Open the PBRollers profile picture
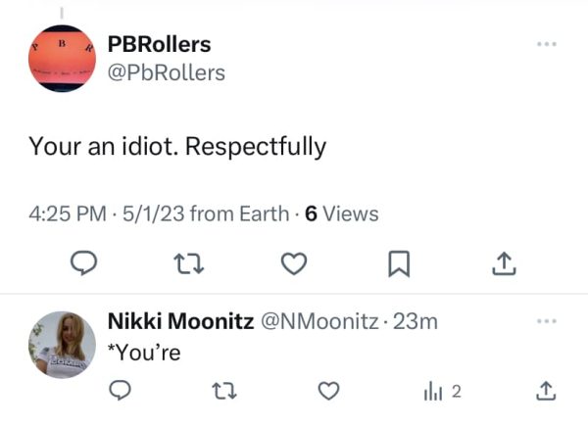 (61, 60)
